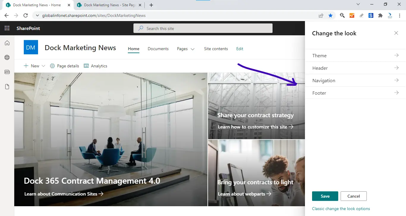The height and width of the screenshot is (216, 406).
Task: Click the Analytics chart icon
Action: (x=86, y=66)
